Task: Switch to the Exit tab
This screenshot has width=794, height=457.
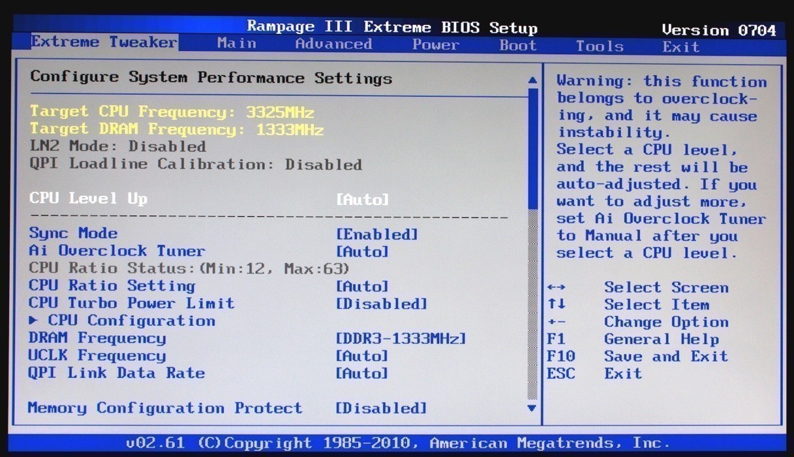Action: point(681,47)
